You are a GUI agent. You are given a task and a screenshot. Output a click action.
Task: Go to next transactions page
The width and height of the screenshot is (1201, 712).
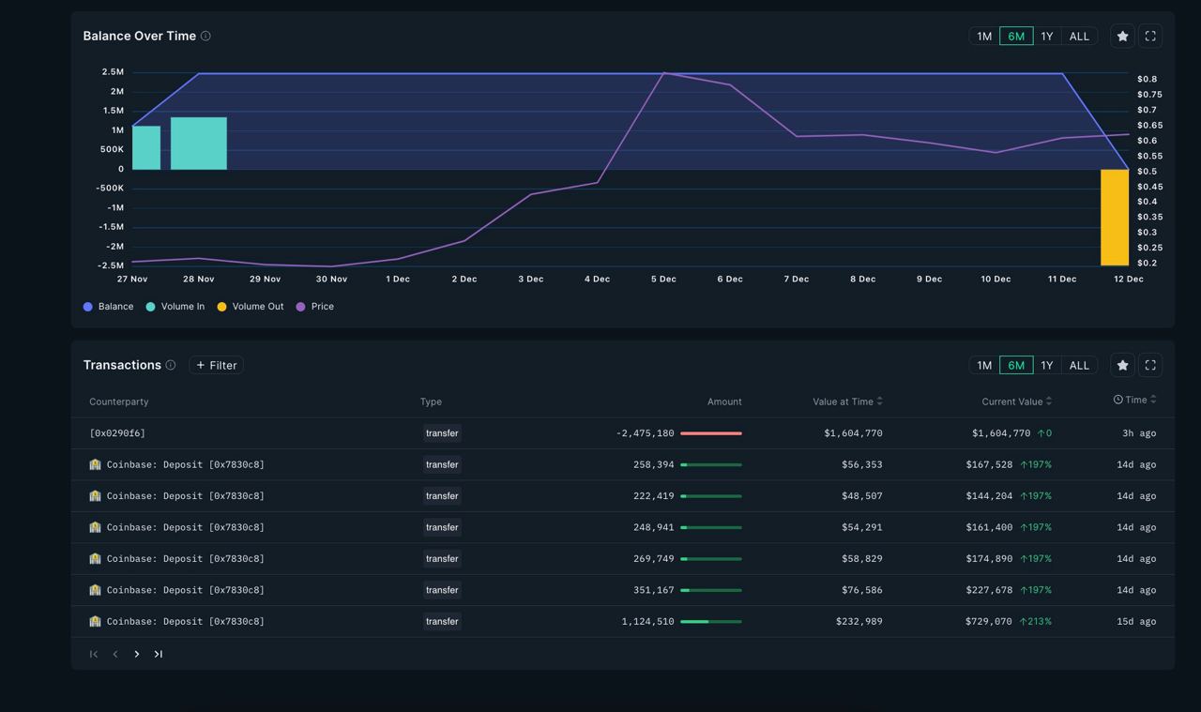pos(137,654)
